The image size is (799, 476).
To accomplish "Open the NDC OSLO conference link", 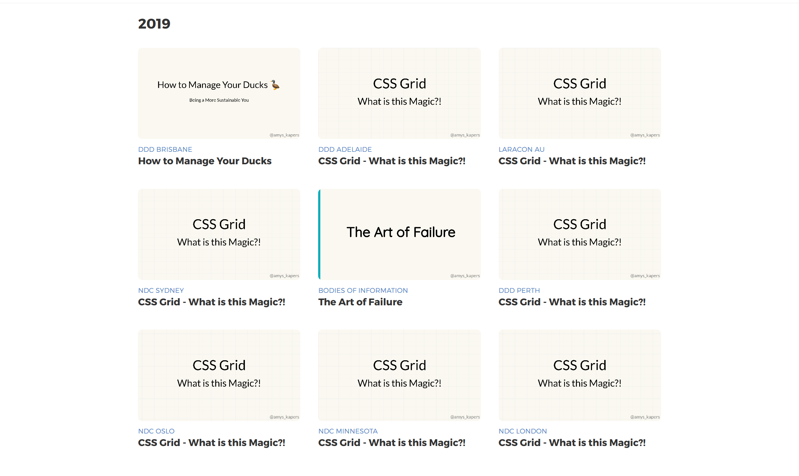I will (156, 431).
